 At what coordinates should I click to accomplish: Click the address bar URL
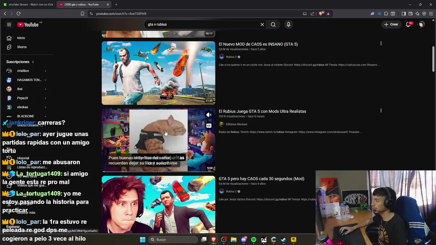pyautogui.click(x=121, y=14)
